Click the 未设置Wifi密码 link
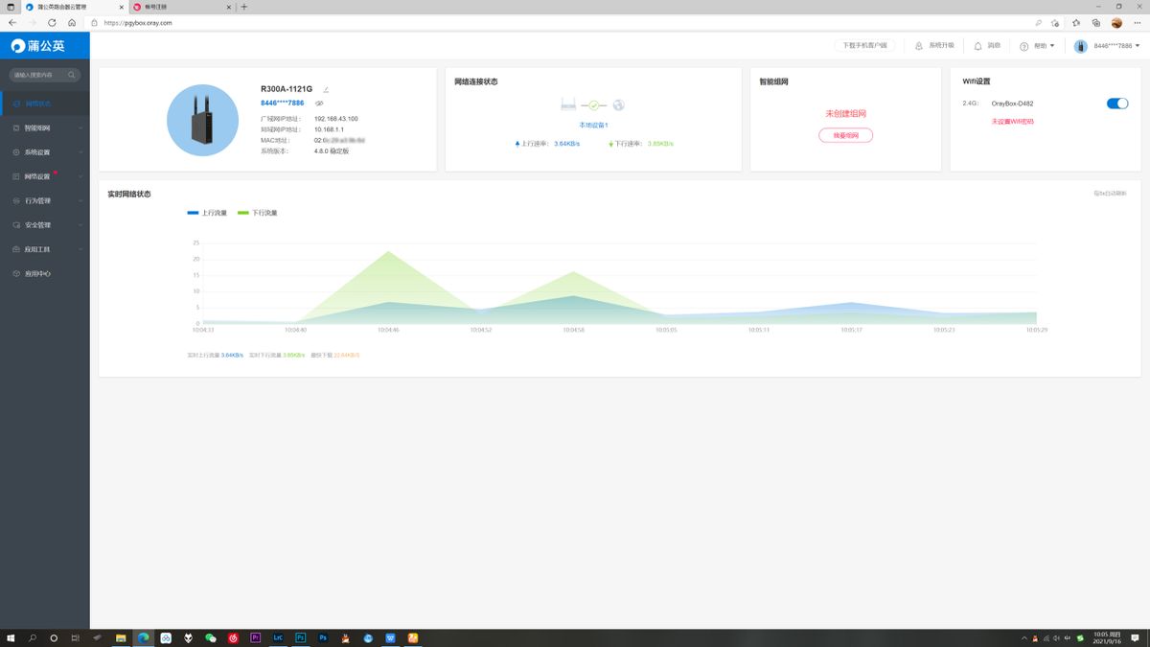This screenshot has height=647, width=1150. click(1012, 122)
